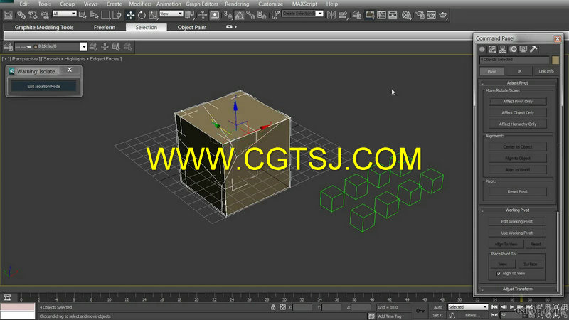
Task: Click the Set Keys key icon
Action: pyautogui.click(x=420, y=311)
